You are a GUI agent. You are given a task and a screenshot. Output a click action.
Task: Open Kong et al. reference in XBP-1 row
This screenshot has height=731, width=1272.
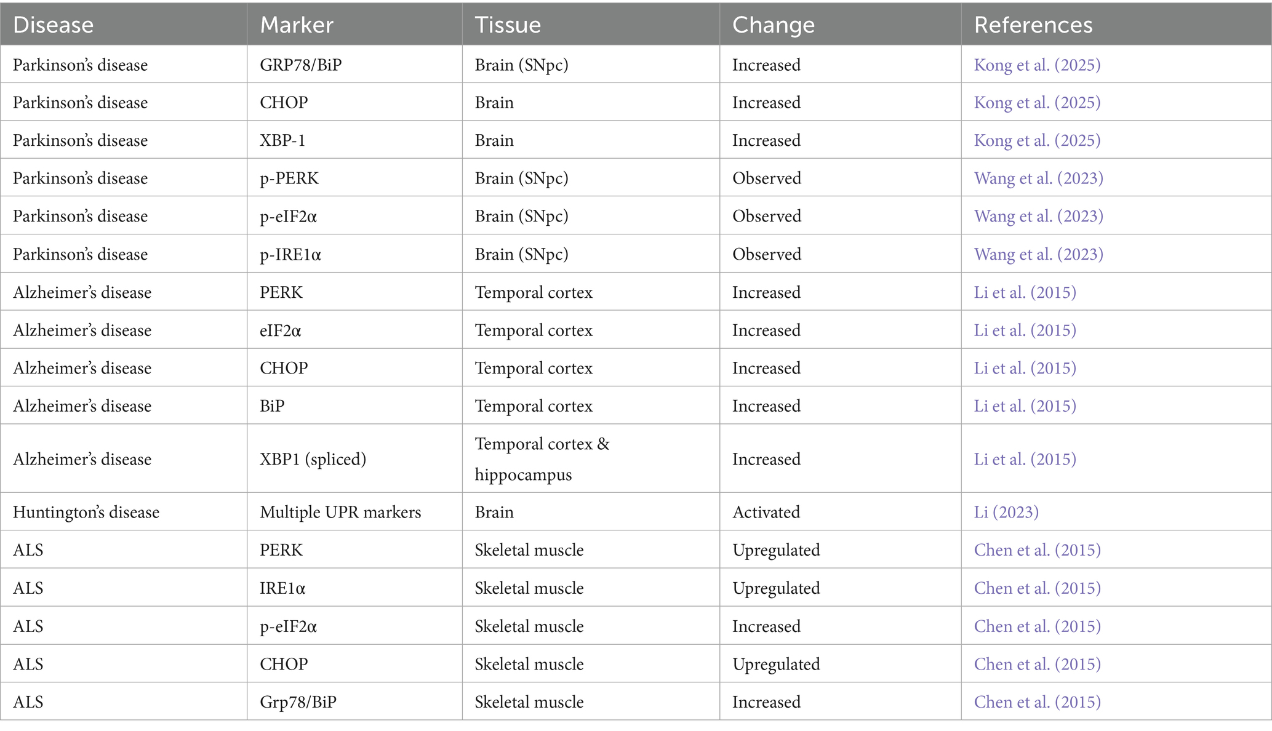point(1037,140)
